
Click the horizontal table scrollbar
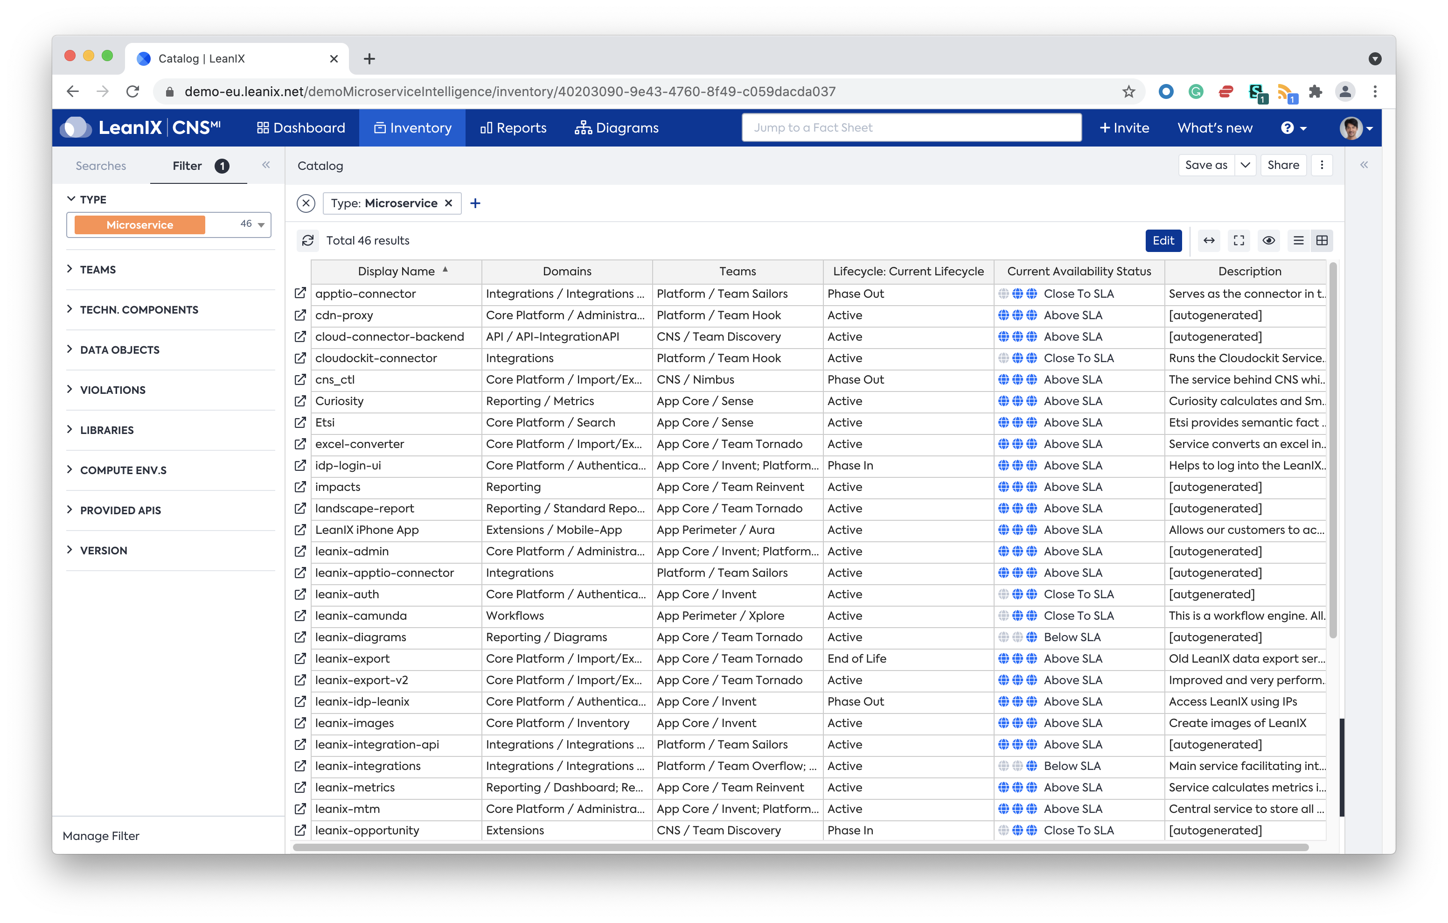coord(800,847)
